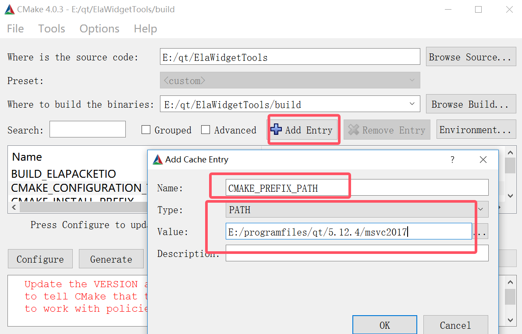
Task: Click the Update the VERSION log line
Action: [86, 284]
